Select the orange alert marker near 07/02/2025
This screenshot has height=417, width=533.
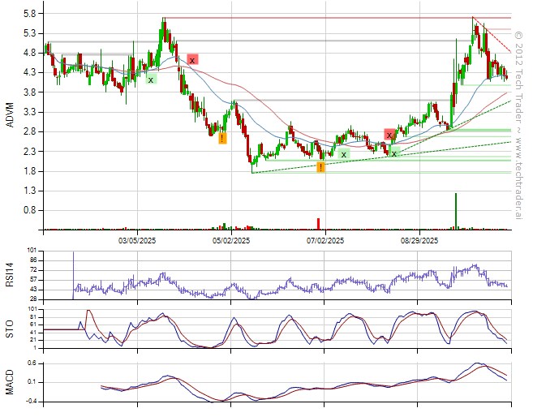point(321,167)
